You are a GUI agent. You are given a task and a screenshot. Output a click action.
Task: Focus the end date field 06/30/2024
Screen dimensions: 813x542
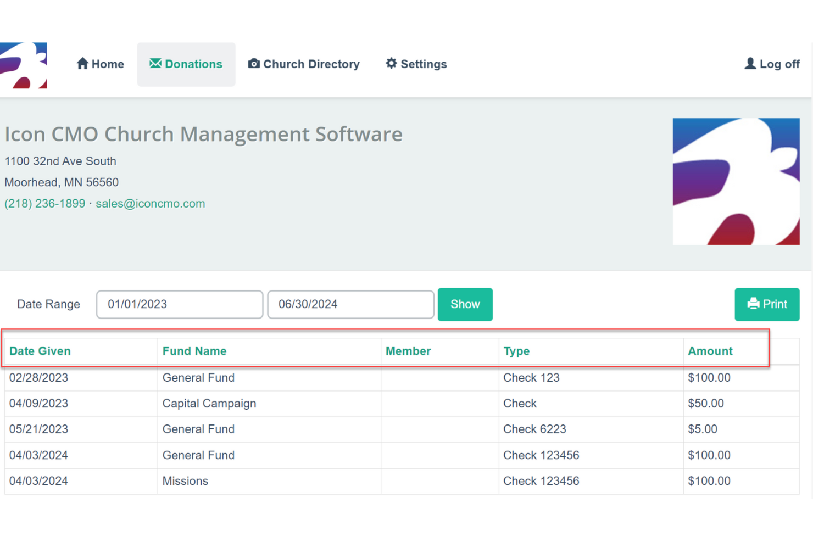(350, 304)
